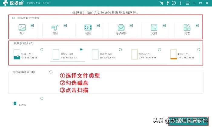Click the 视频 video type icon
The height and width of the screenshot is (127, 212).
click(x=88, y=28)
